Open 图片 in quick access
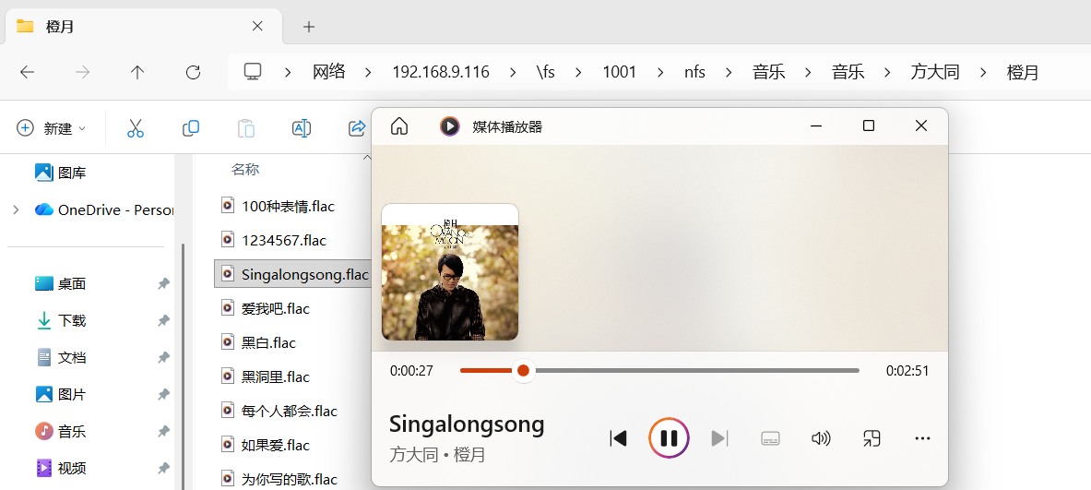 click(61, 395)
